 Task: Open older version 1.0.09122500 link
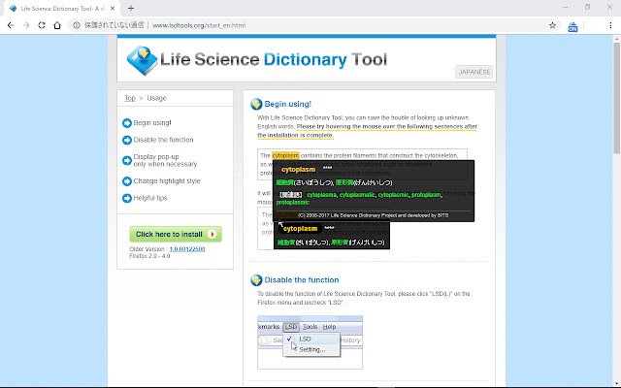pyautogui.click(x=187, y=249)
